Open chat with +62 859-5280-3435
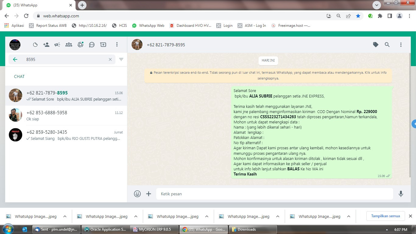The height and width of the screenshot is (234, 416). point(66,135)
